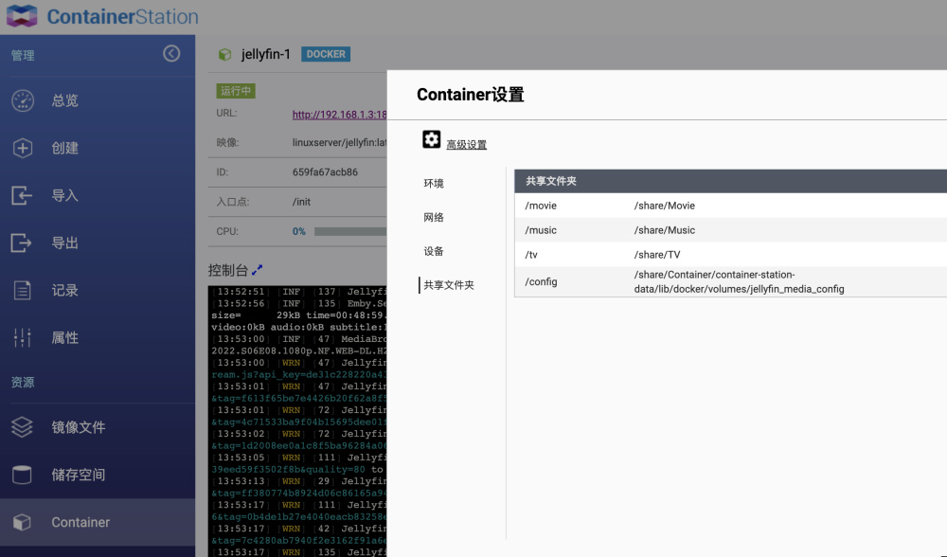
Task: Click the CPU usage progress bar
Action: [x=350, y=231]
